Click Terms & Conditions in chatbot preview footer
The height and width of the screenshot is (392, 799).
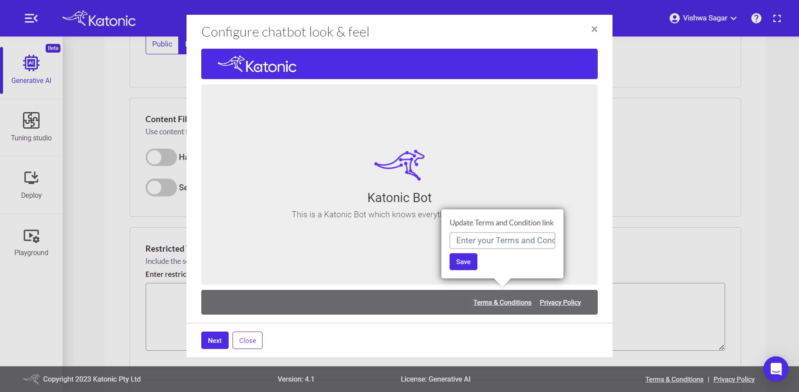coord(502,302)
